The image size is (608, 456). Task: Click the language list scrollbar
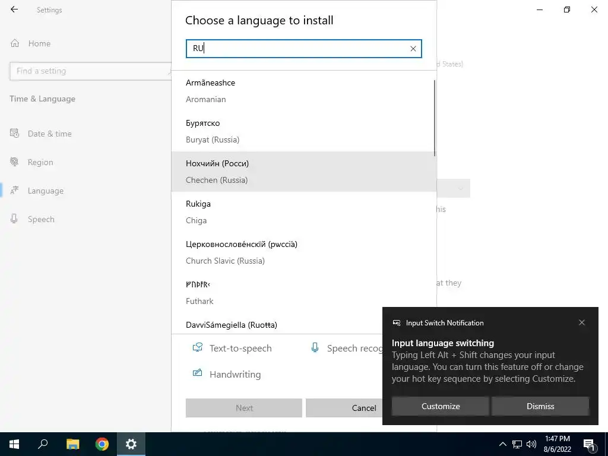click(434, 118)
